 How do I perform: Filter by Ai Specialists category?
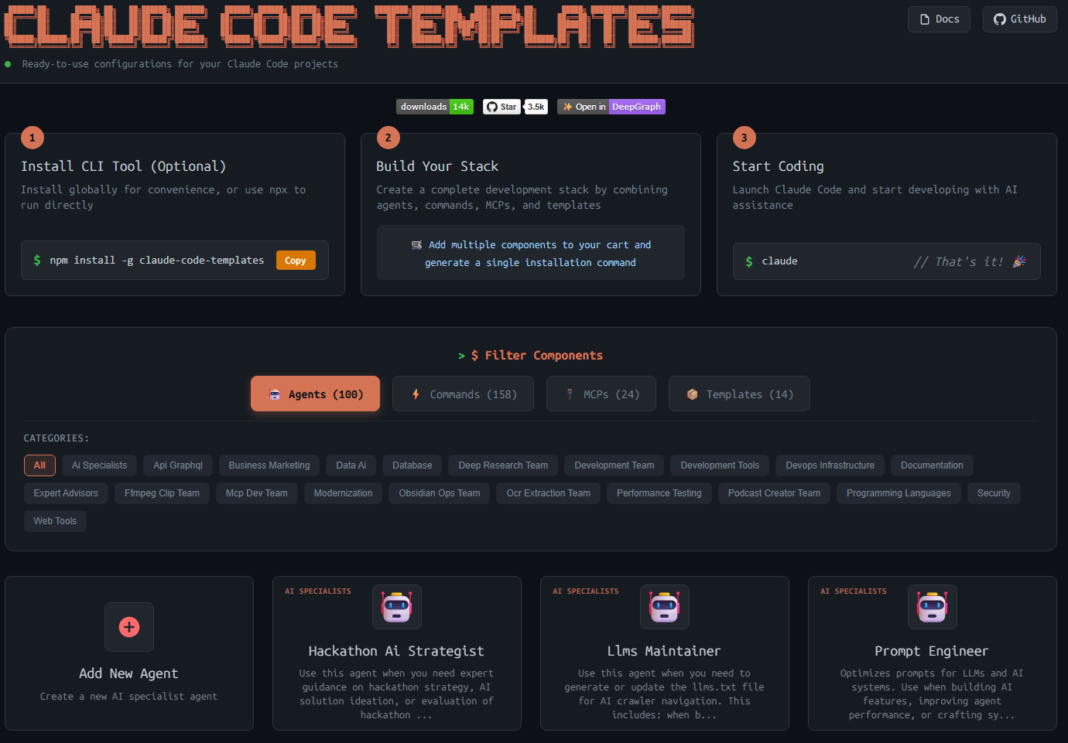[x=99, y=465]
